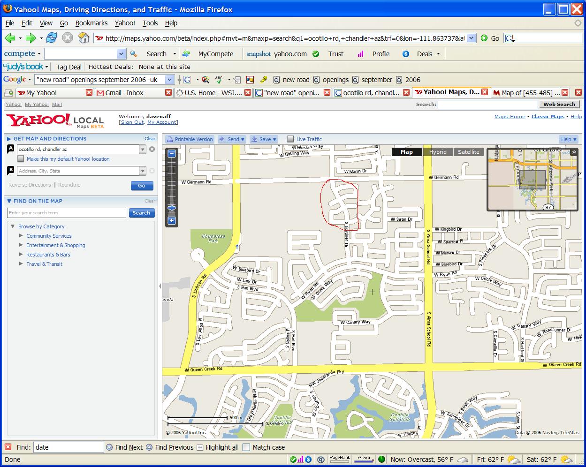The image size is (586, 467).
Task: Open the Profile bar chart icon
Action: coord(360,54)
